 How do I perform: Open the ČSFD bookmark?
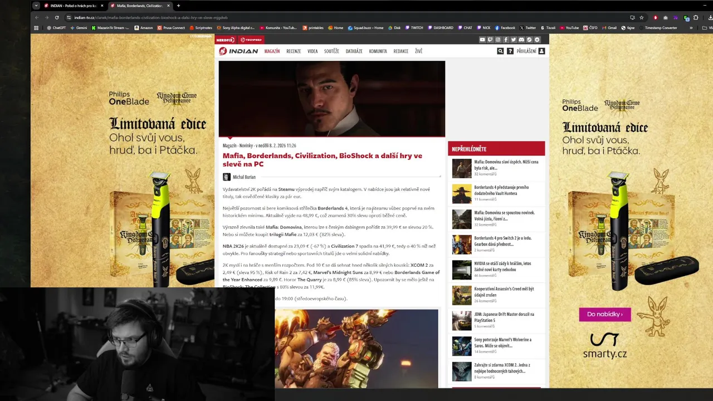(x=590, y=27)
